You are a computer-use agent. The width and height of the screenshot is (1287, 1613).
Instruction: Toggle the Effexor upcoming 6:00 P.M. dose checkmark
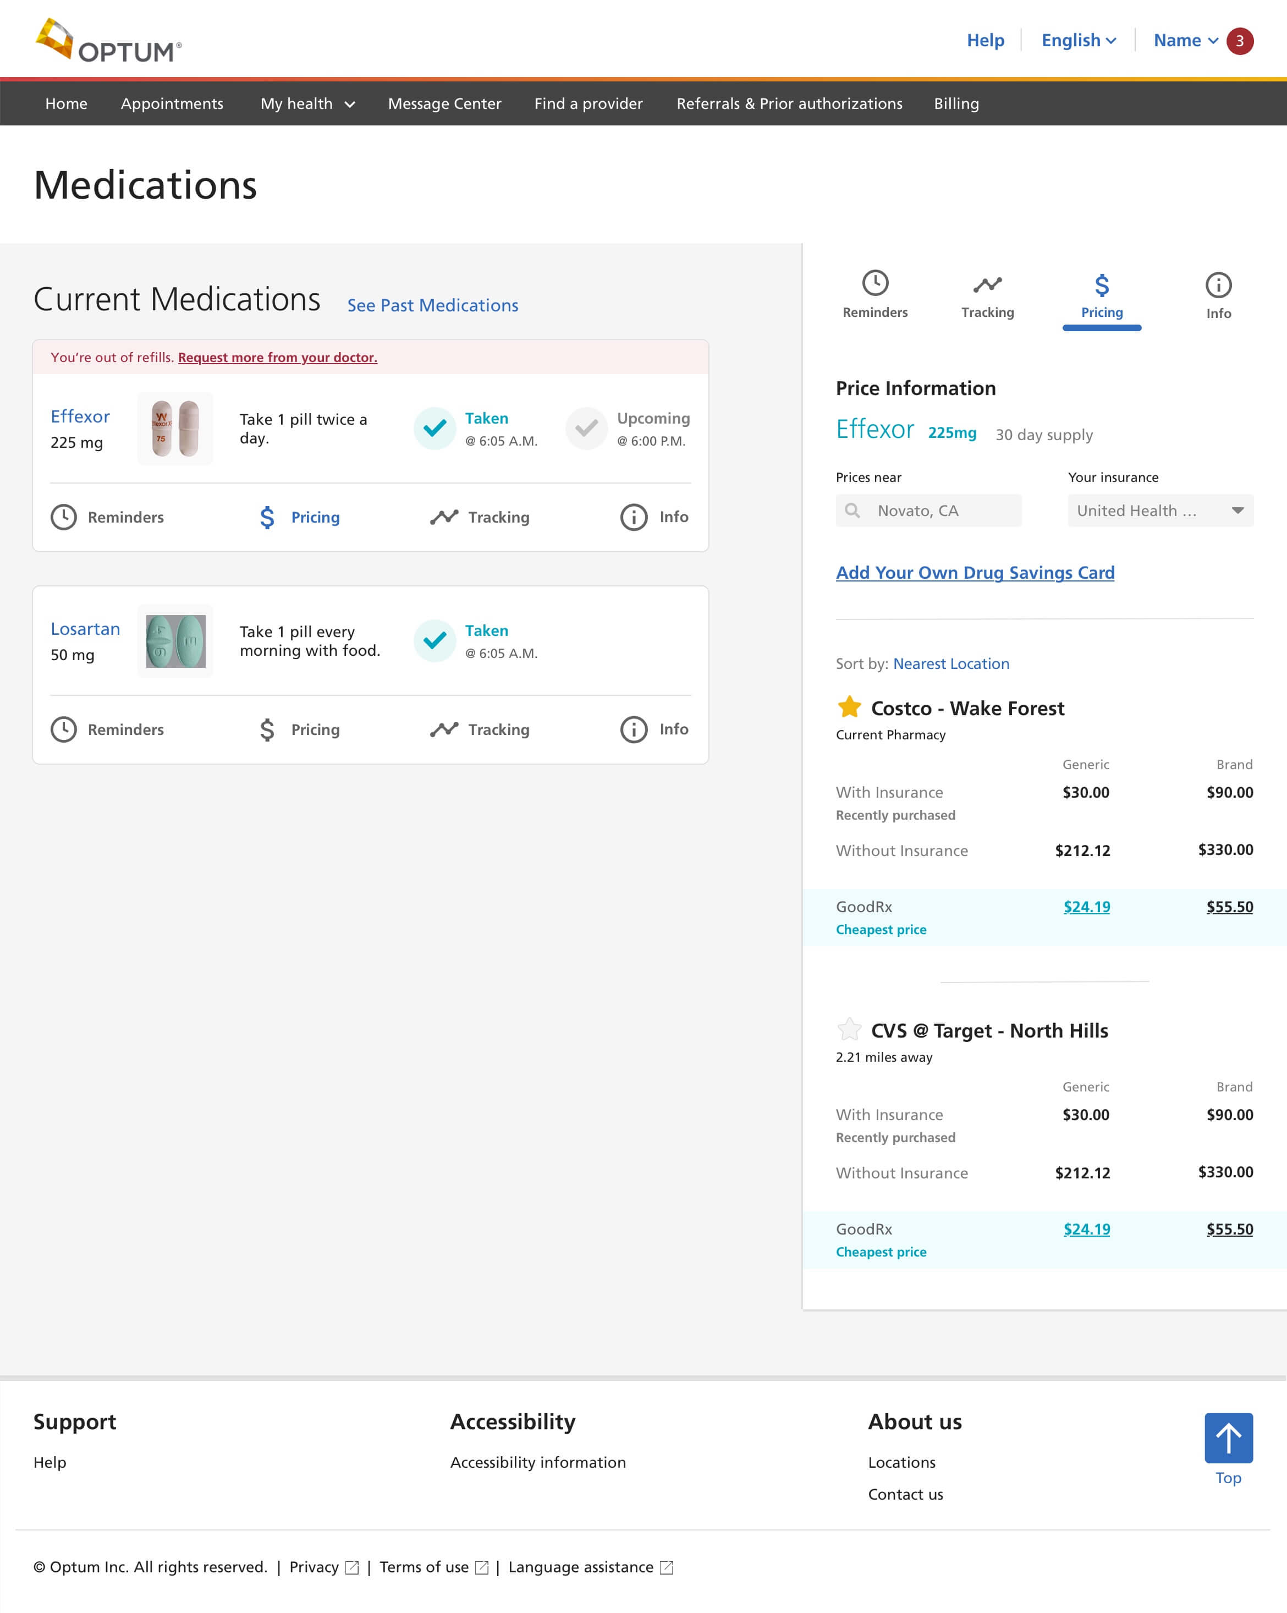pos(586,429)
